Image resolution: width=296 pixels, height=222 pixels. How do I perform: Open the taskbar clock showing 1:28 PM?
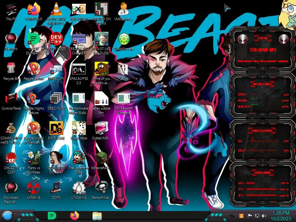click(x=281, y=216)
